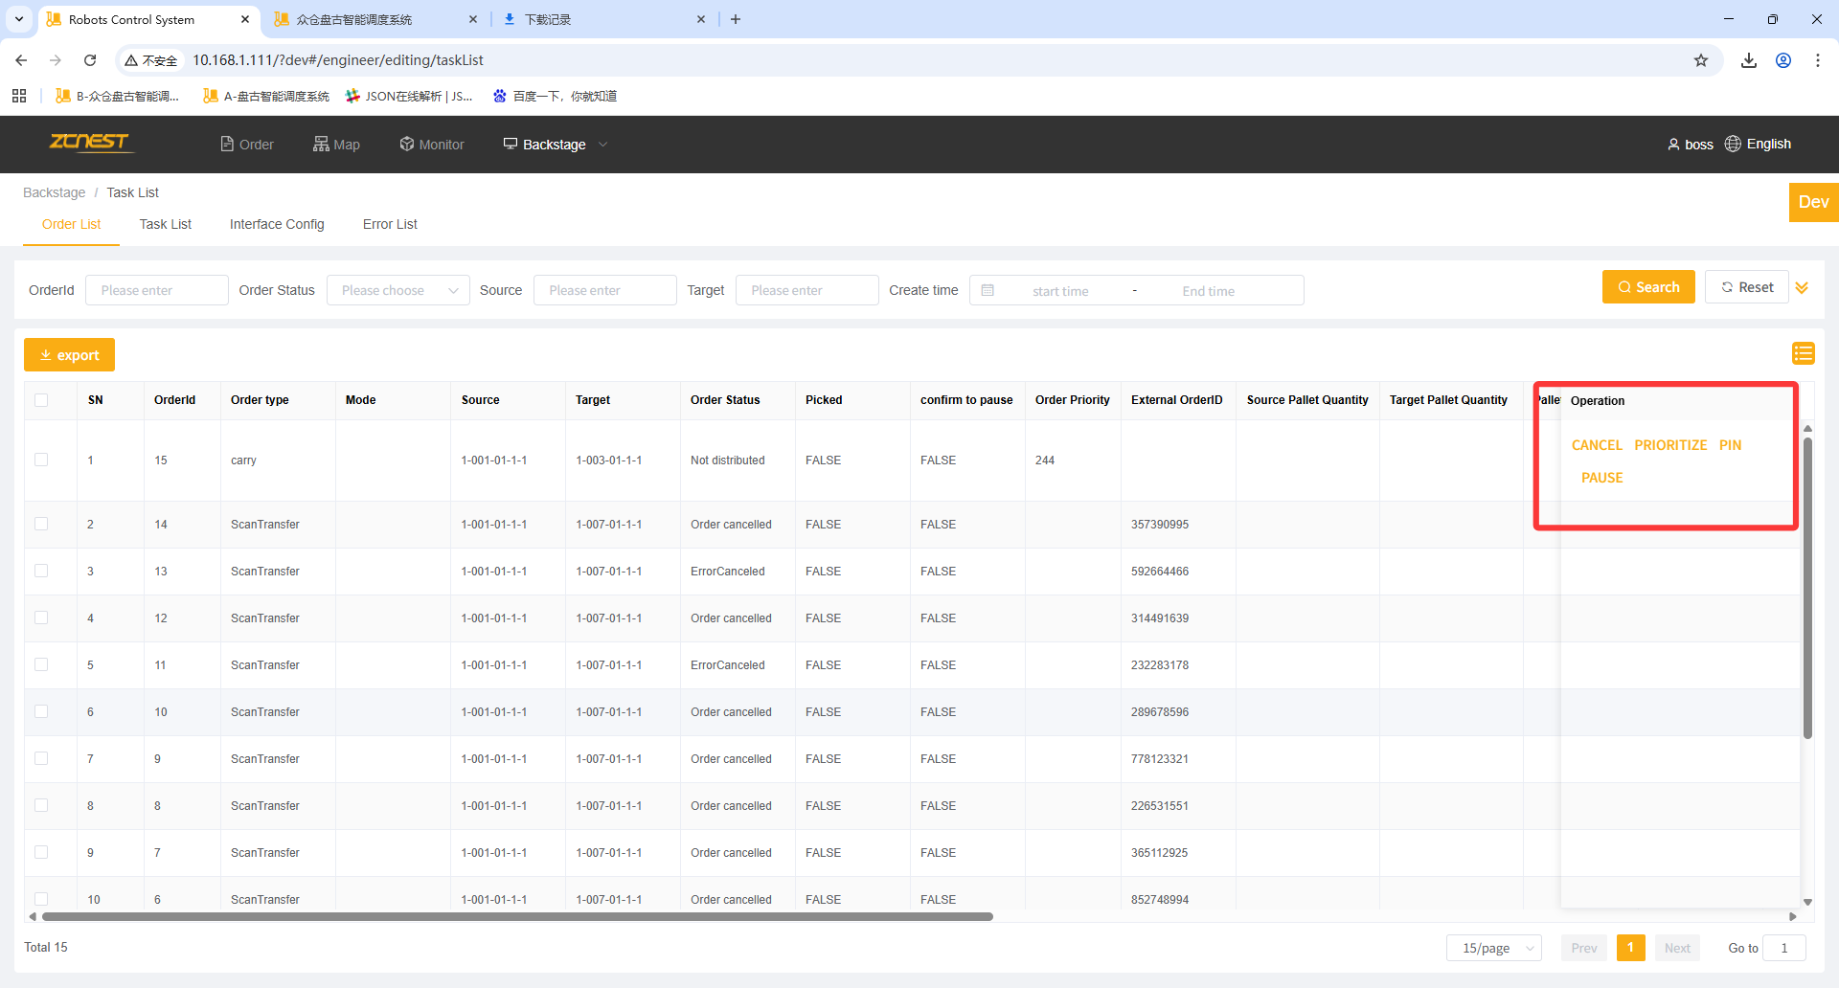Expand advanced filters with double chevron icon
Image resolution: width=1839 pixels, height=988 pixels.
1802,288
